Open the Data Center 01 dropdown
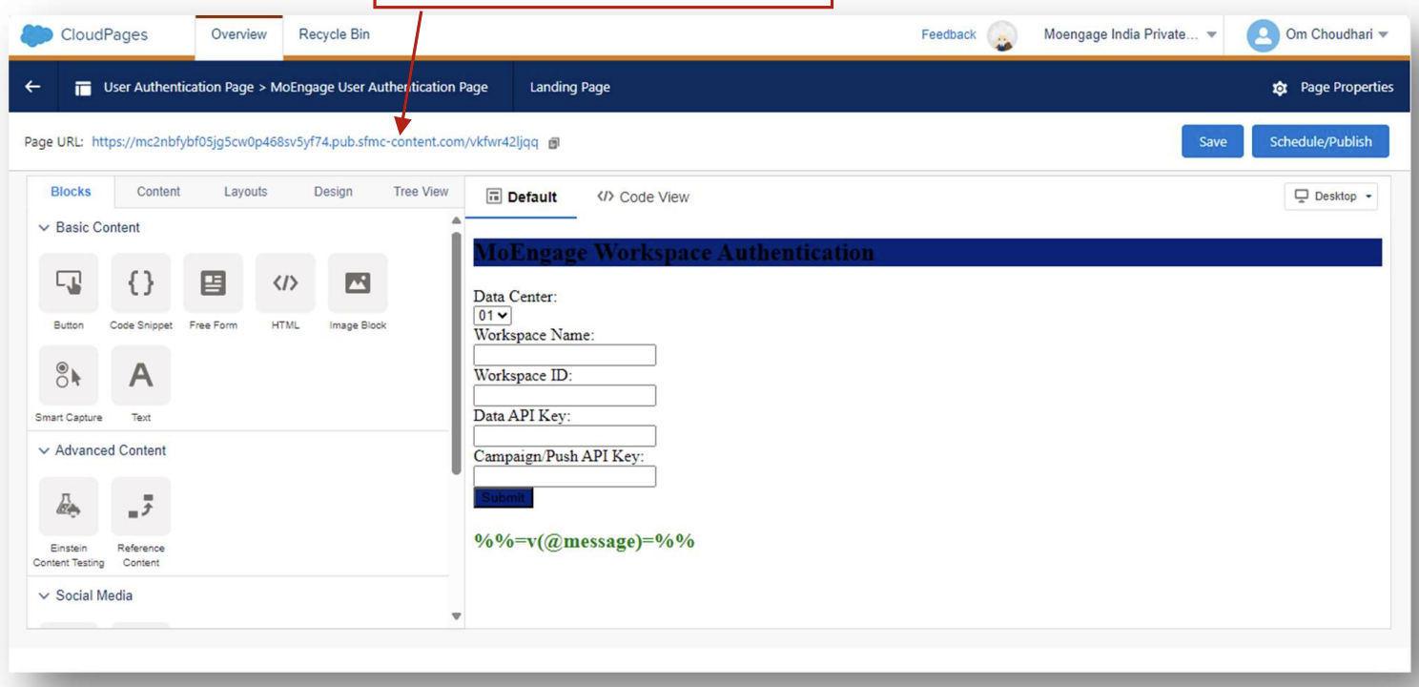The width and height of the screenshot is (1419, 687). click(493, 315)
